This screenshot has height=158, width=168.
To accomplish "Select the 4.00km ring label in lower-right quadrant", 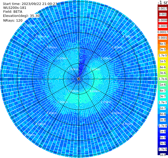I will pos(128,124).
